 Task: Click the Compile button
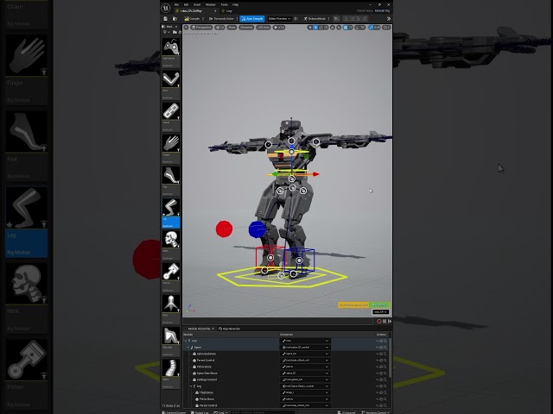193,19
